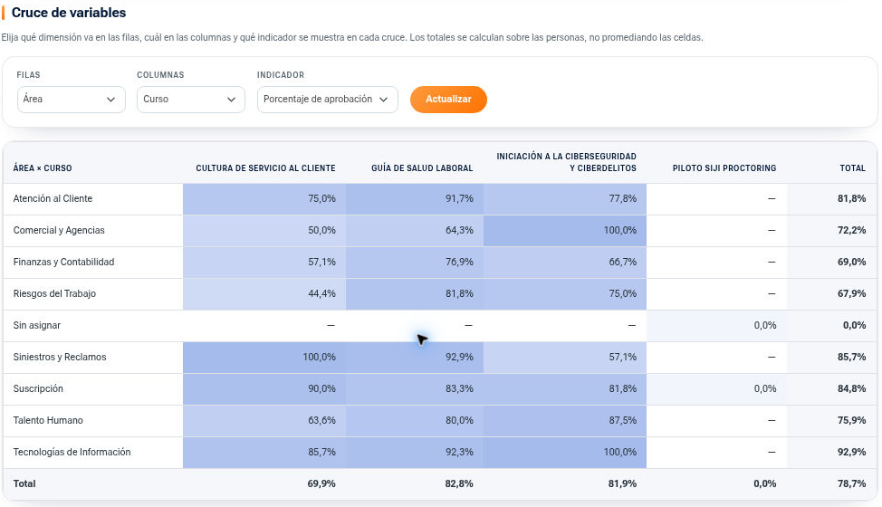882x507 pixels.
Task: Open the Columnas dropdown showing Curso
Action: point(191,100)
